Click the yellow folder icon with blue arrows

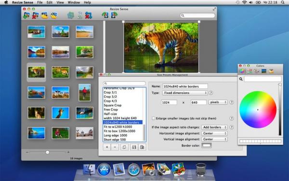coord(54,15)
